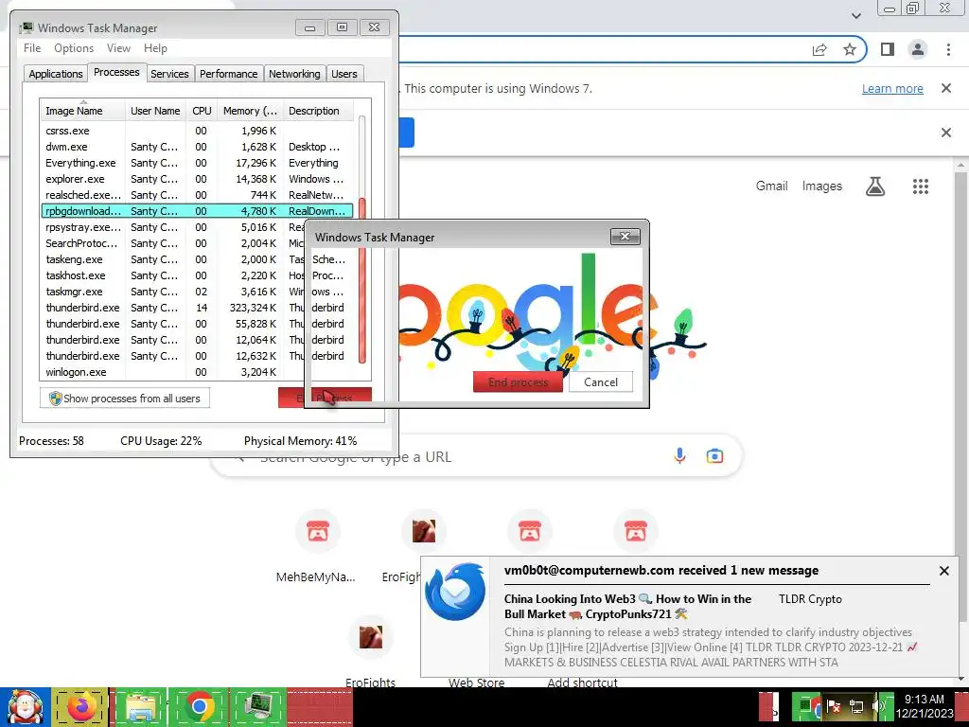
Task: Bookmark this tab with the star icon
Action: 850,49
